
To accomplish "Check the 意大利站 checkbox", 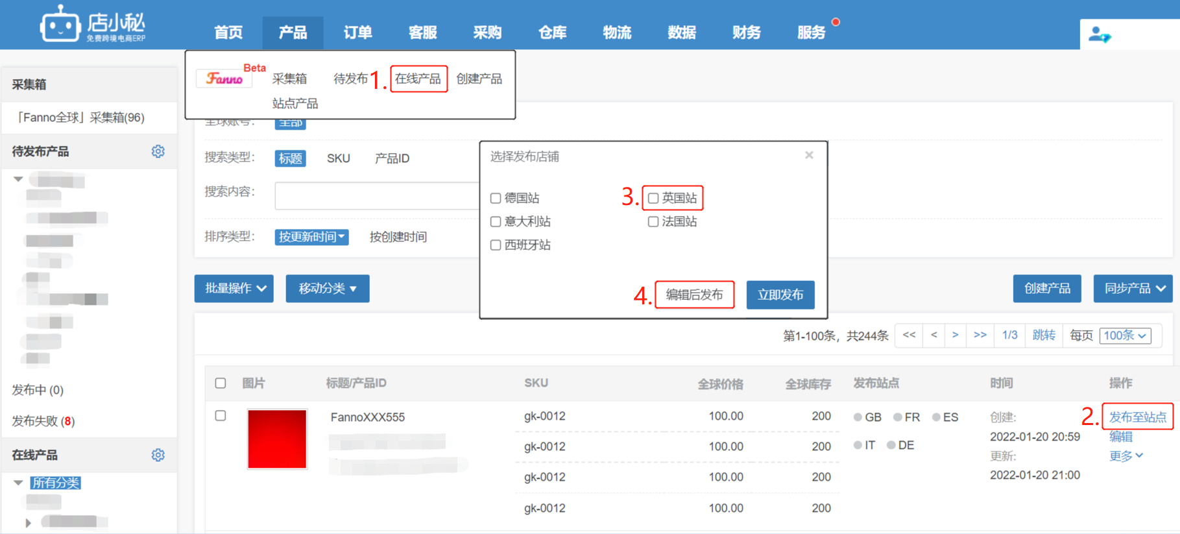I will click(x=496, y=222).
